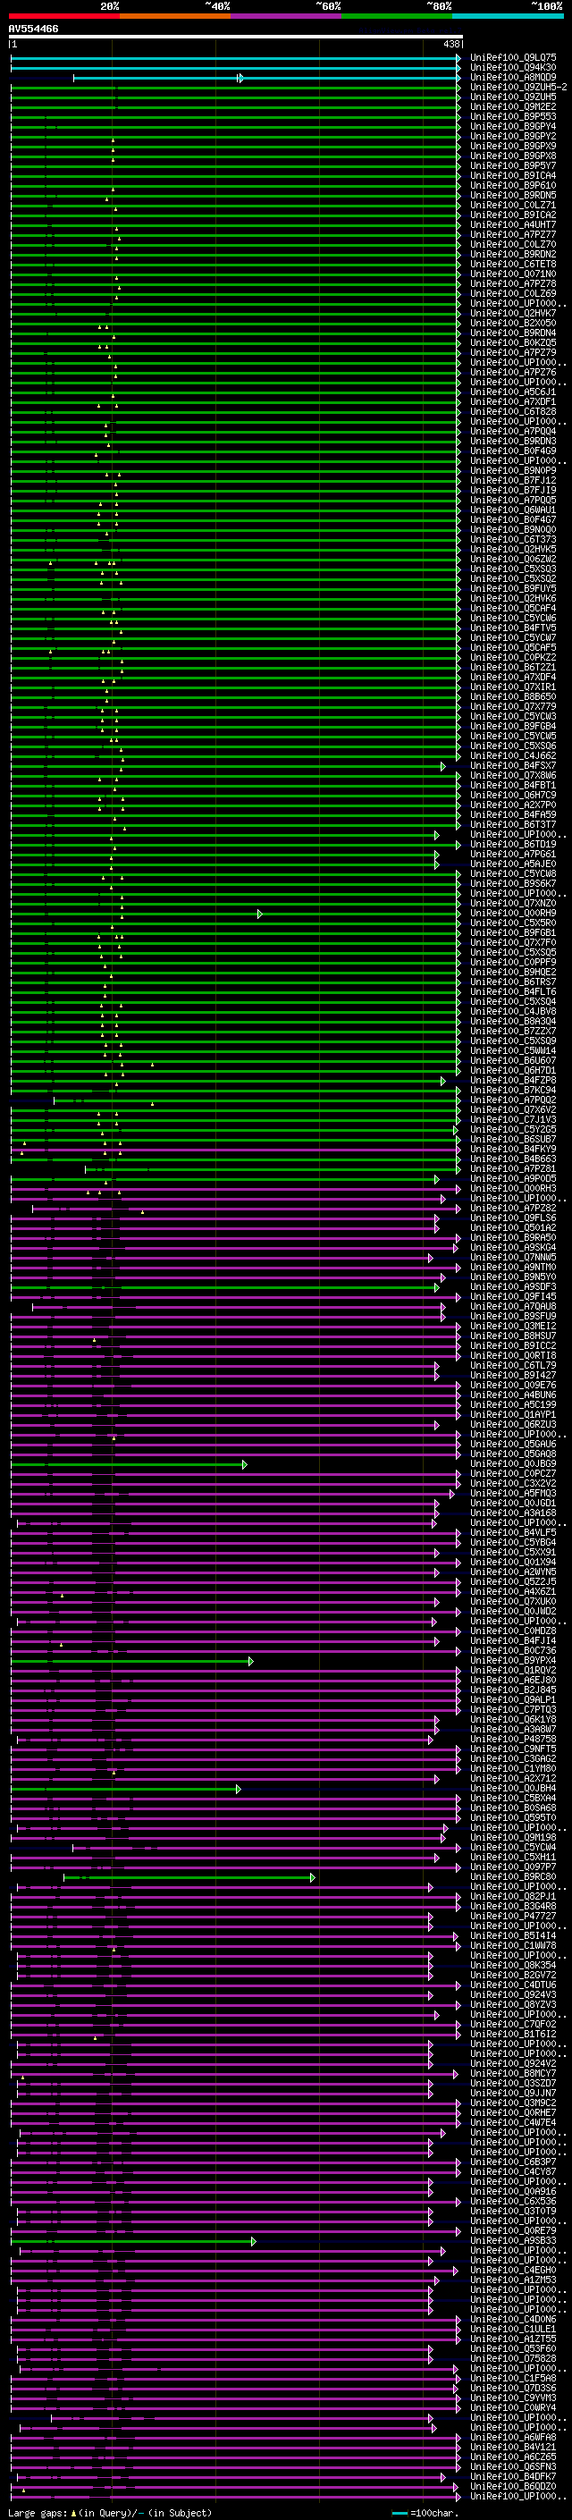The width and height of the screenshot is (572, 2520).
Task: Select the label UniRef100_Q1AYP1
Action: (x=512, y=1414)
